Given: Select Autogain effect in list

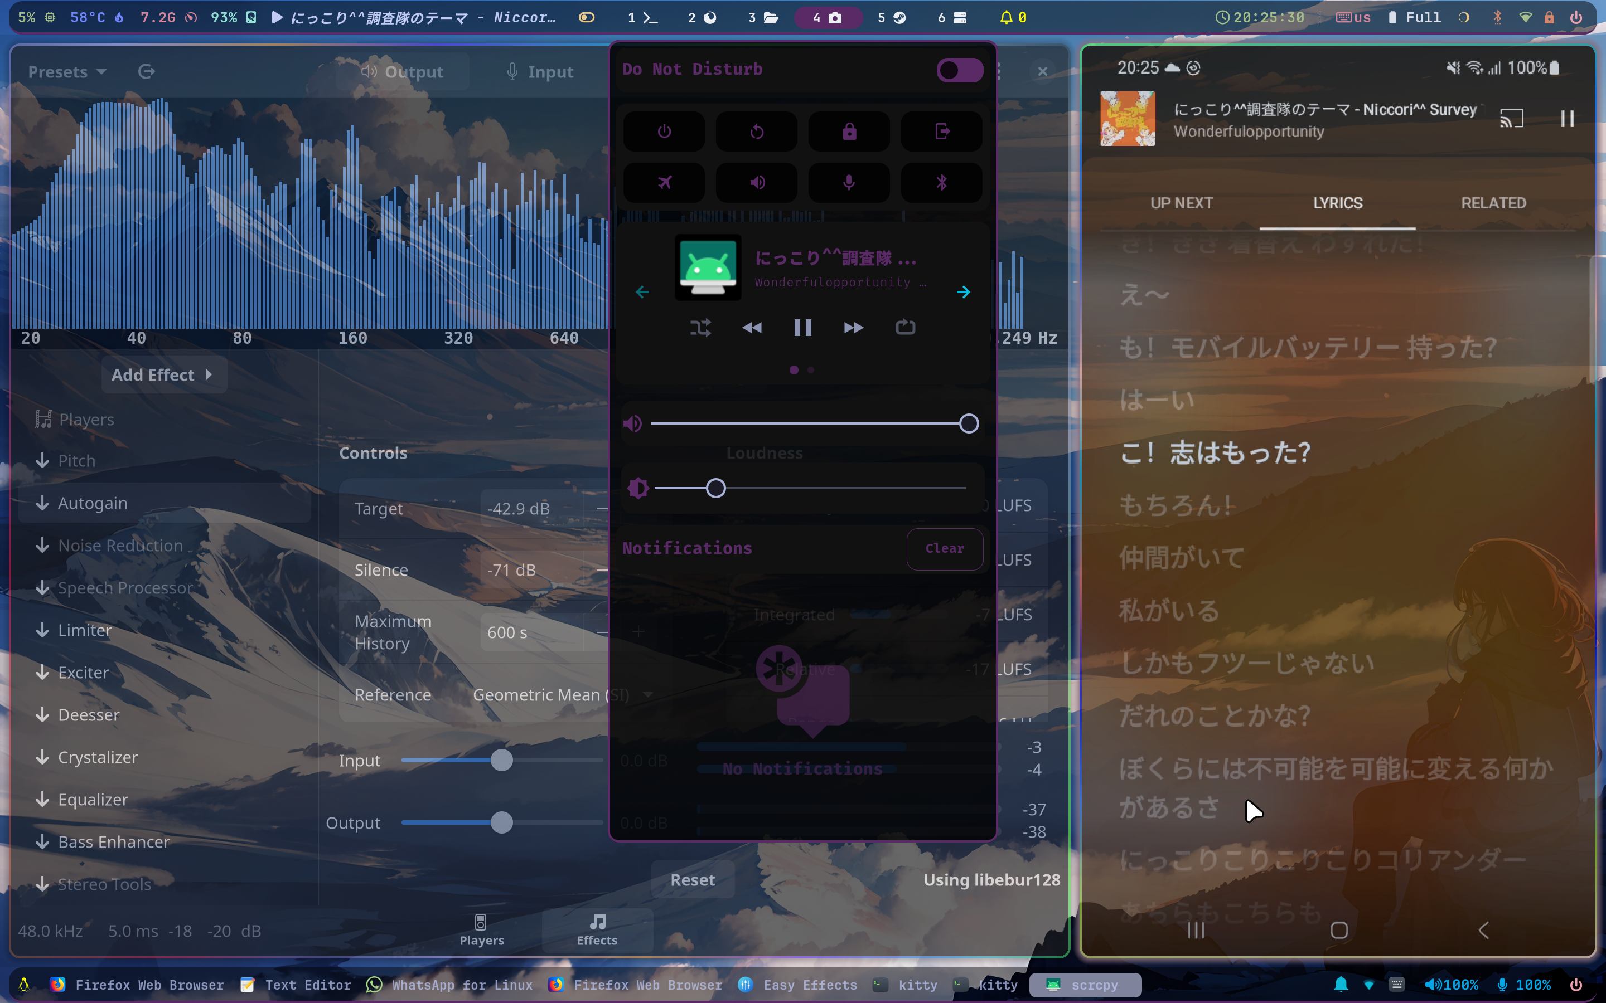Looking at the screenshot, I should coord(163,504).
